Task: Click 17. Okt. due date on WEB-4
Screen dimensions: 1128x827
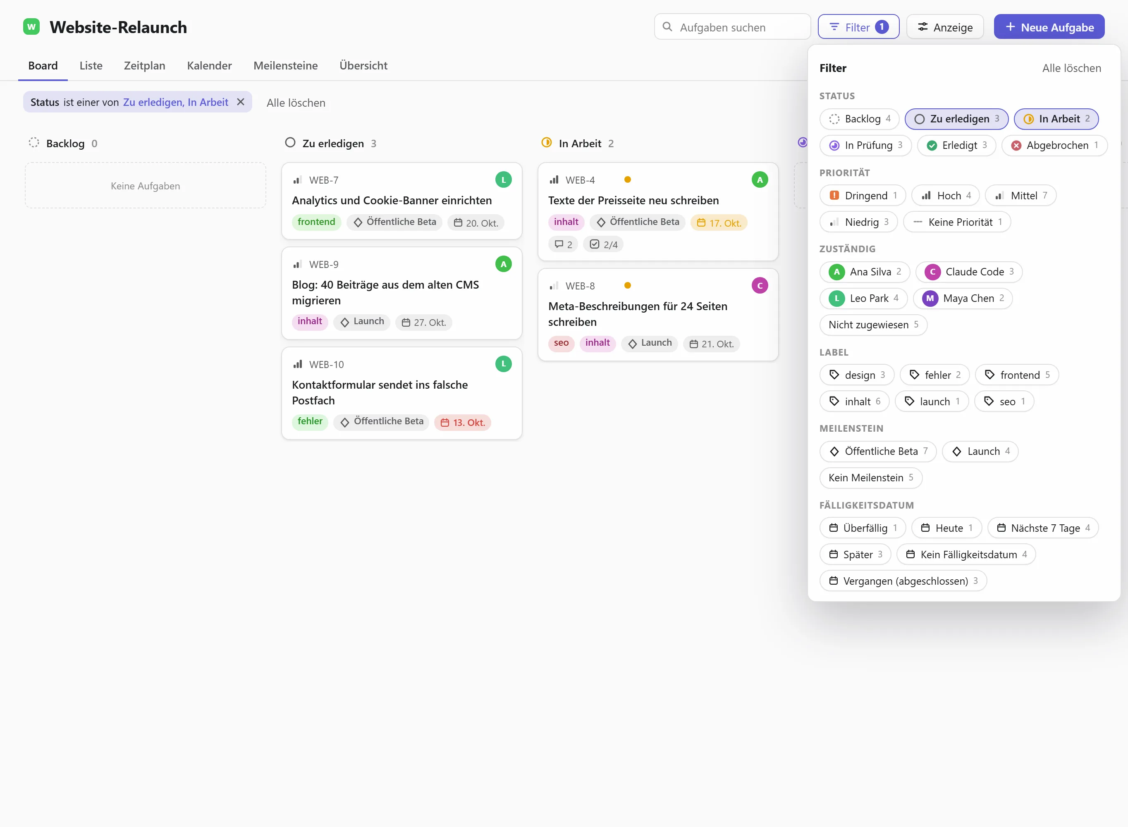Action: 719,223
